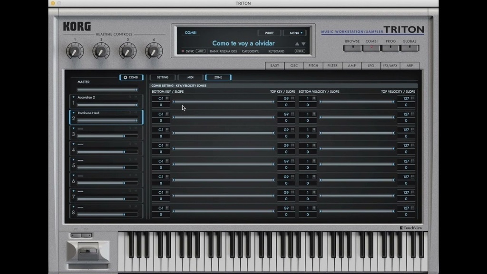Adjust the MASTER volume slider

click(x=107, y=89)
